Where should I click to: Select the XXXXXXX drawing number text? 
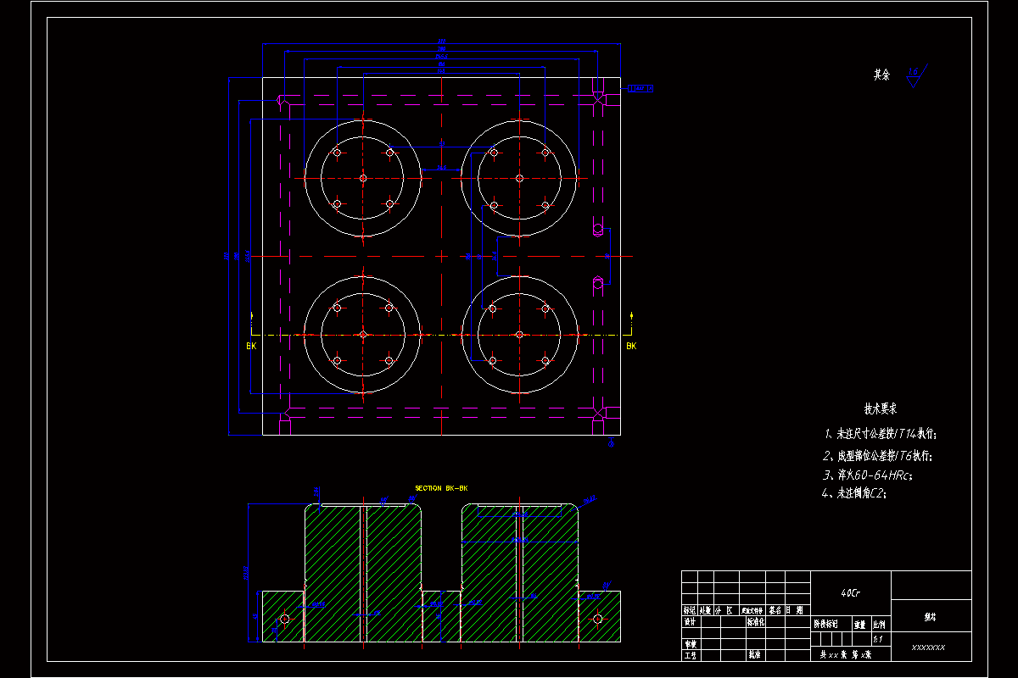[928, 647]
